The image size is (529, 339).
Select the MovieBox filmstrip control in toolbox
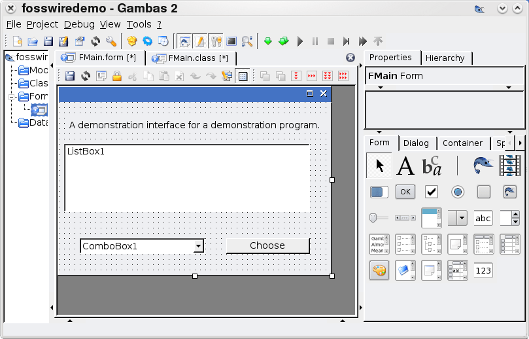[510, 166]
